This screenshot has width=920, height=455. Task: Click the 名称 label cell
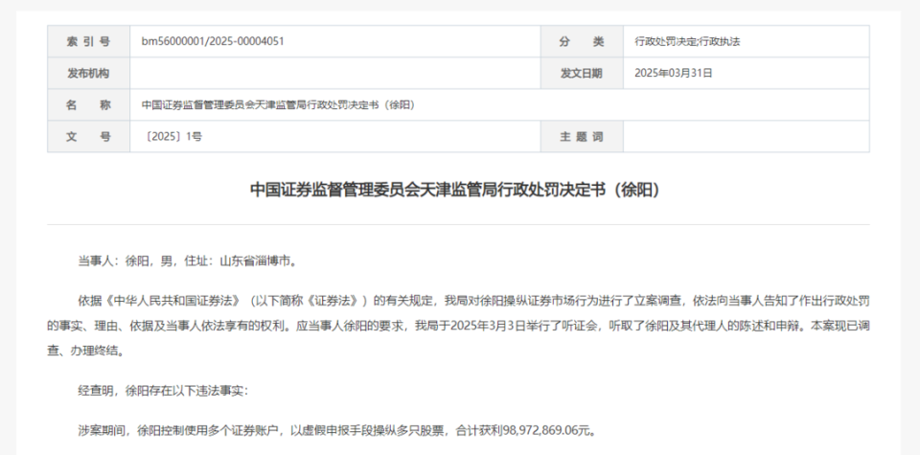pos(88,105)
